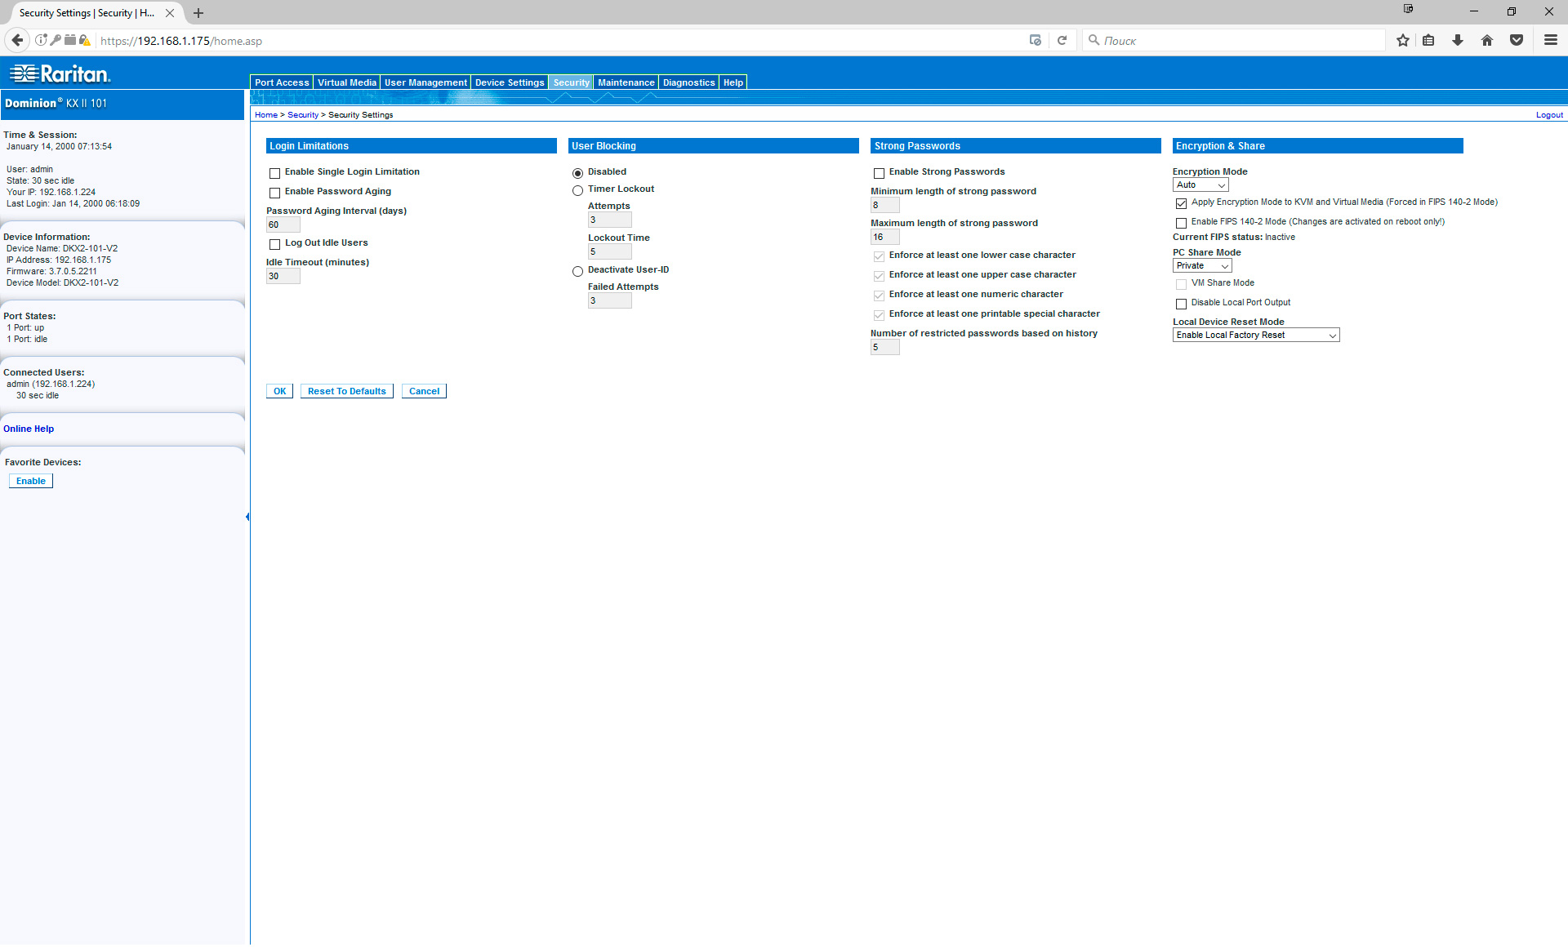
Task: Reload the page with refresh icon
Action: tap(1062, 40)
